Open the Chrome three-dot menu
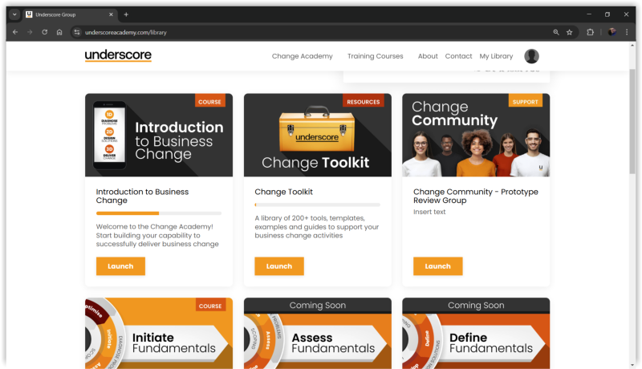 tap(627, 32)
